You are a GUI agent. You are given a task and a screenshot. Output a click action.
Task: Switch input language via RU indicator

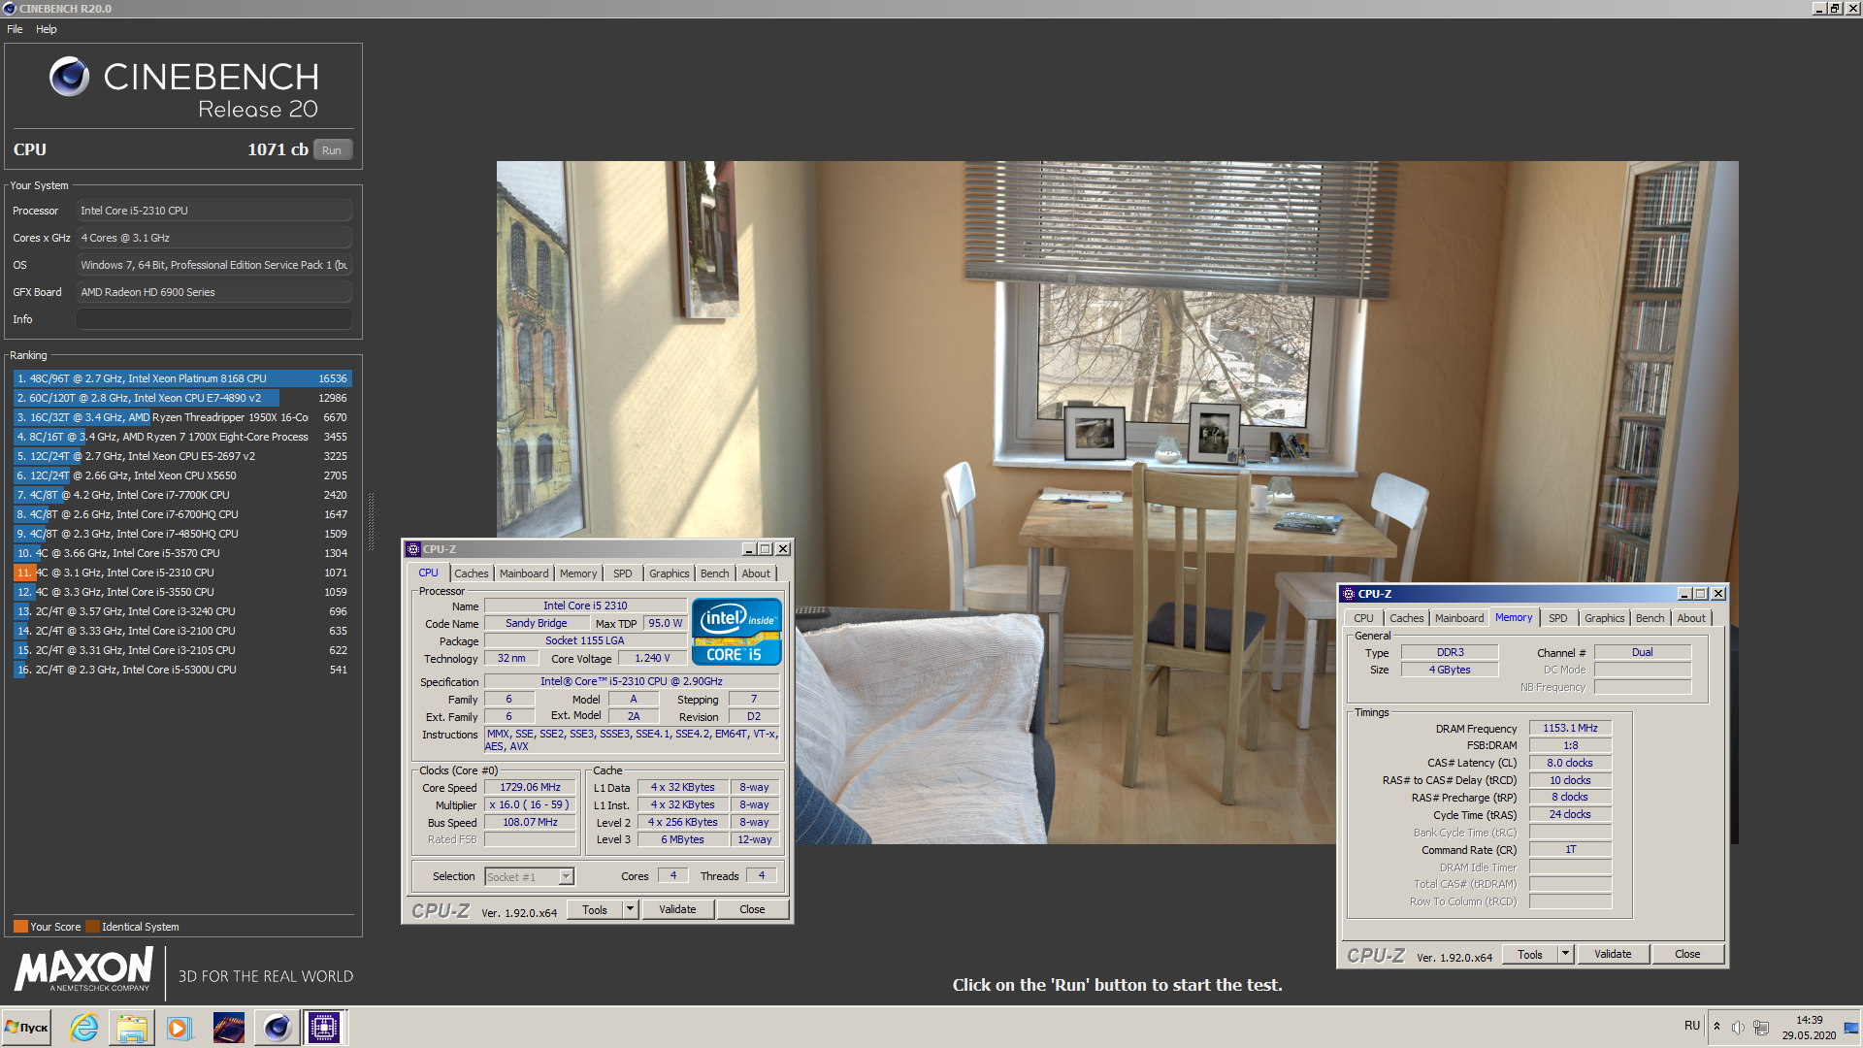[1692, 1026]
